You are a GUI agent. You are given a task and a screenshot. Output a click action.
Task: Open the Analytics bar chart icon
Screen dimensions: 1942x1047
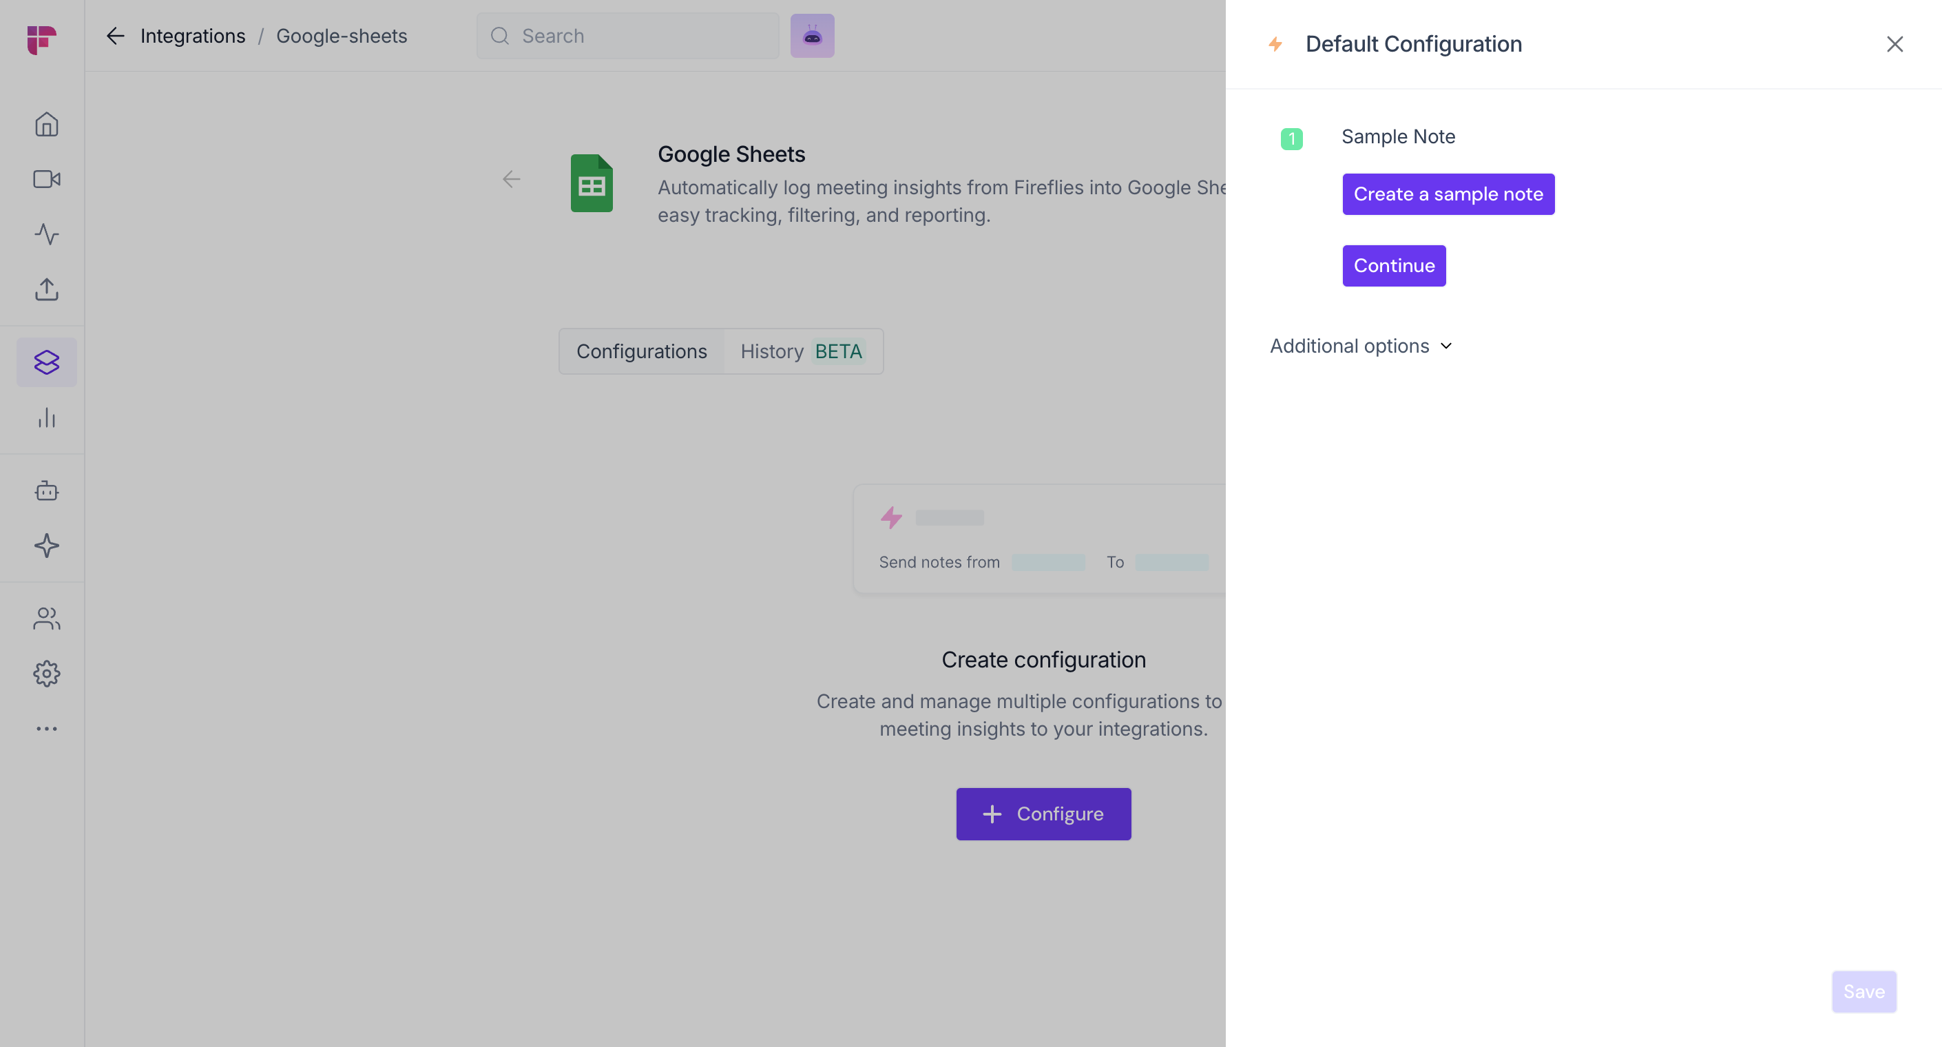click(x=47, y=418)
